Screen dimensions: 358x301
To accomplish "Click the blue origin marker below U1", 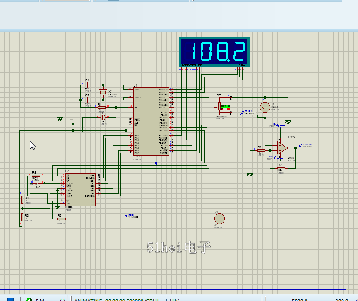I will tap(156, 163).
